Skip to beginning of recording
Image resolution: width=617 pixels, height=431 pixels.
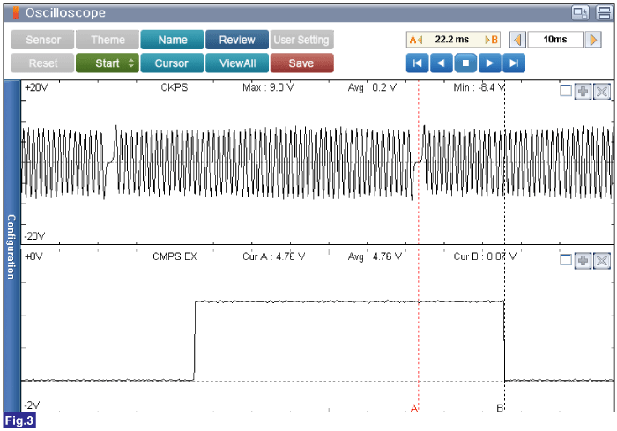click(417, 63)
